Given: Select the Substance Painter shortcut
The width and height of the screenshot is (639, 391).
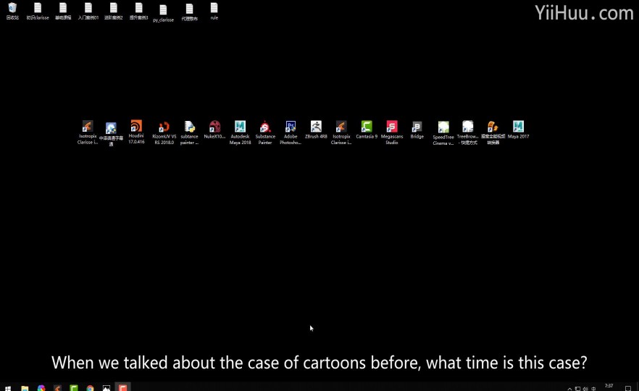Looking at the screenshot, I should tap(265, 133).
